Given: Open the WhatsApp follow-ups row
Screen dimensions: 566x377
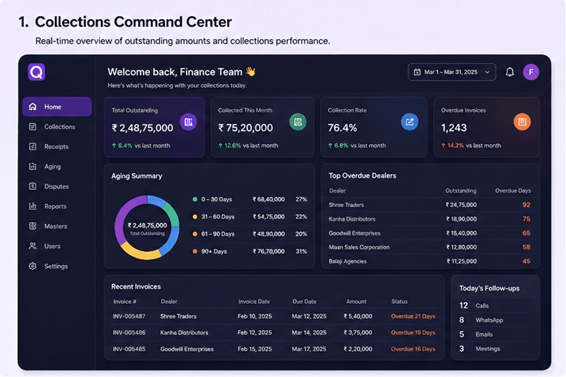Looking at the screenshot, I should (495, 320).
